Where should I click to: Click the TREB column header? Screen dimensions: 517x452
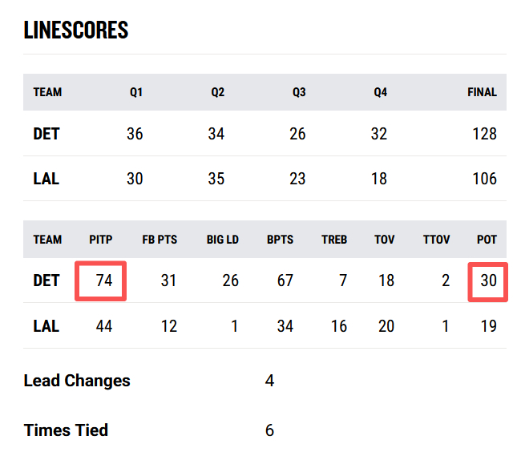(x=334, y=240)
